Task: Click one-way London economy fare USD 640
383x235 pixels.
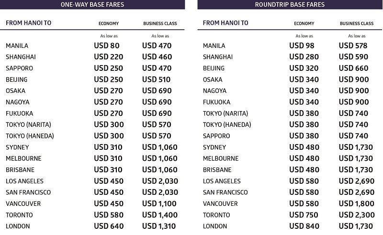Action: click(x=109, y=226)
